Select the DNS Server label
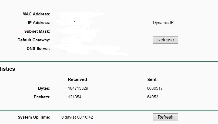Image resolution: width=218 pixels, height=124 pixels. coord(38,49)
